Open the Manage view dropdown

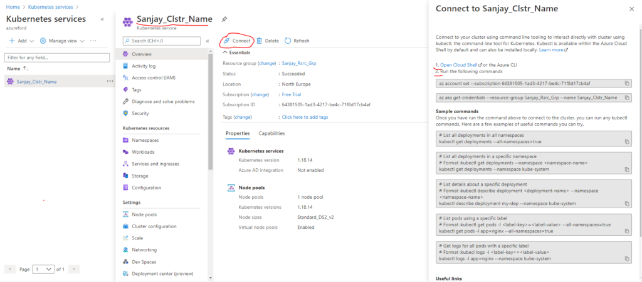click(x=62, y=41)
